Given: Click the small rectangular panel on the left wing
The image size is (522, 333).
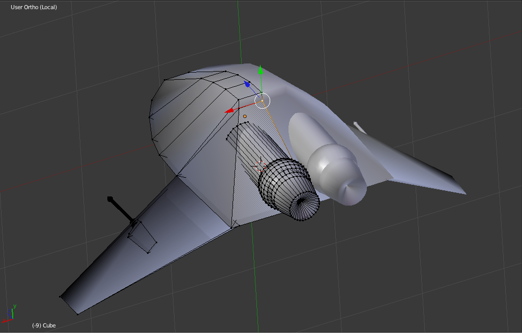Looking at the screenshot, I should (142, 237).
